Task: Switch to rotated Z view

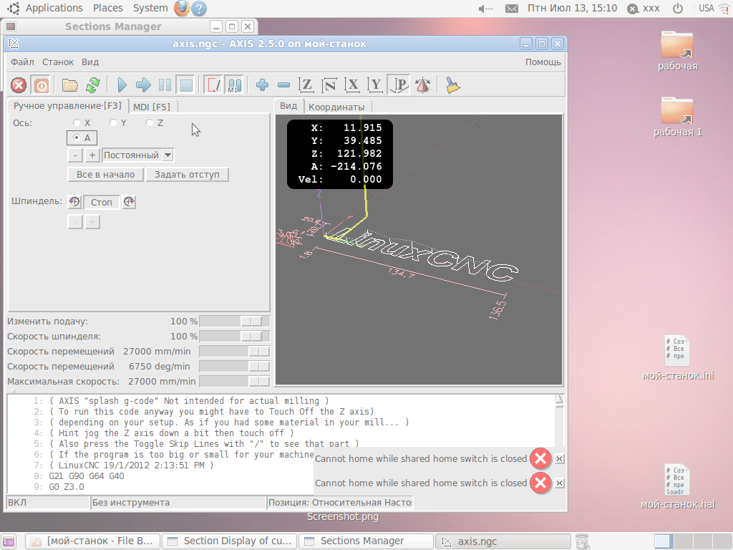Action: coord(329,85)
